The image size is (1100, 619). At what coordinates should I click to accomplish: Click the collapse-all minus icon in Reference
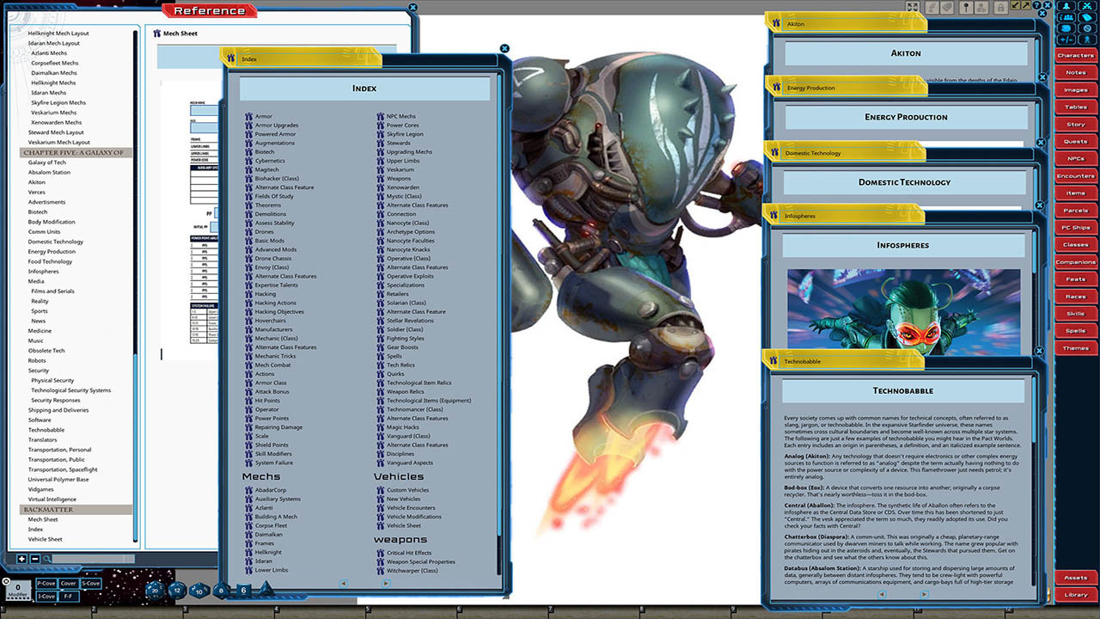[x=34, y=559]
